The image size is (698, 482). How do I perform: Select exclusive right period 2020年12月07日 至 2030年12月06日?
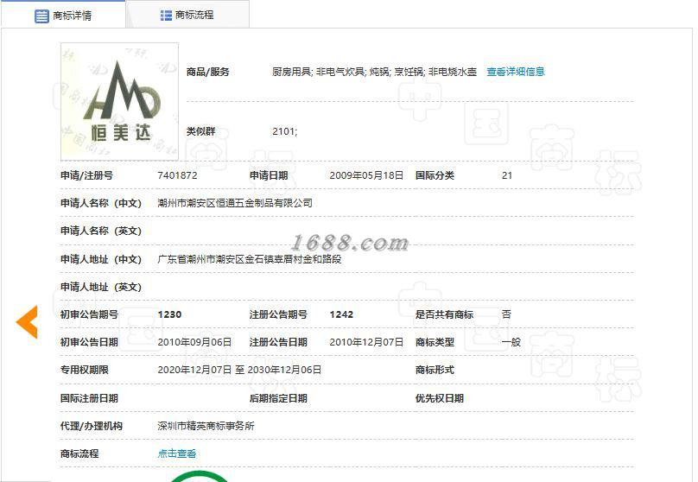tap(239, 370)
